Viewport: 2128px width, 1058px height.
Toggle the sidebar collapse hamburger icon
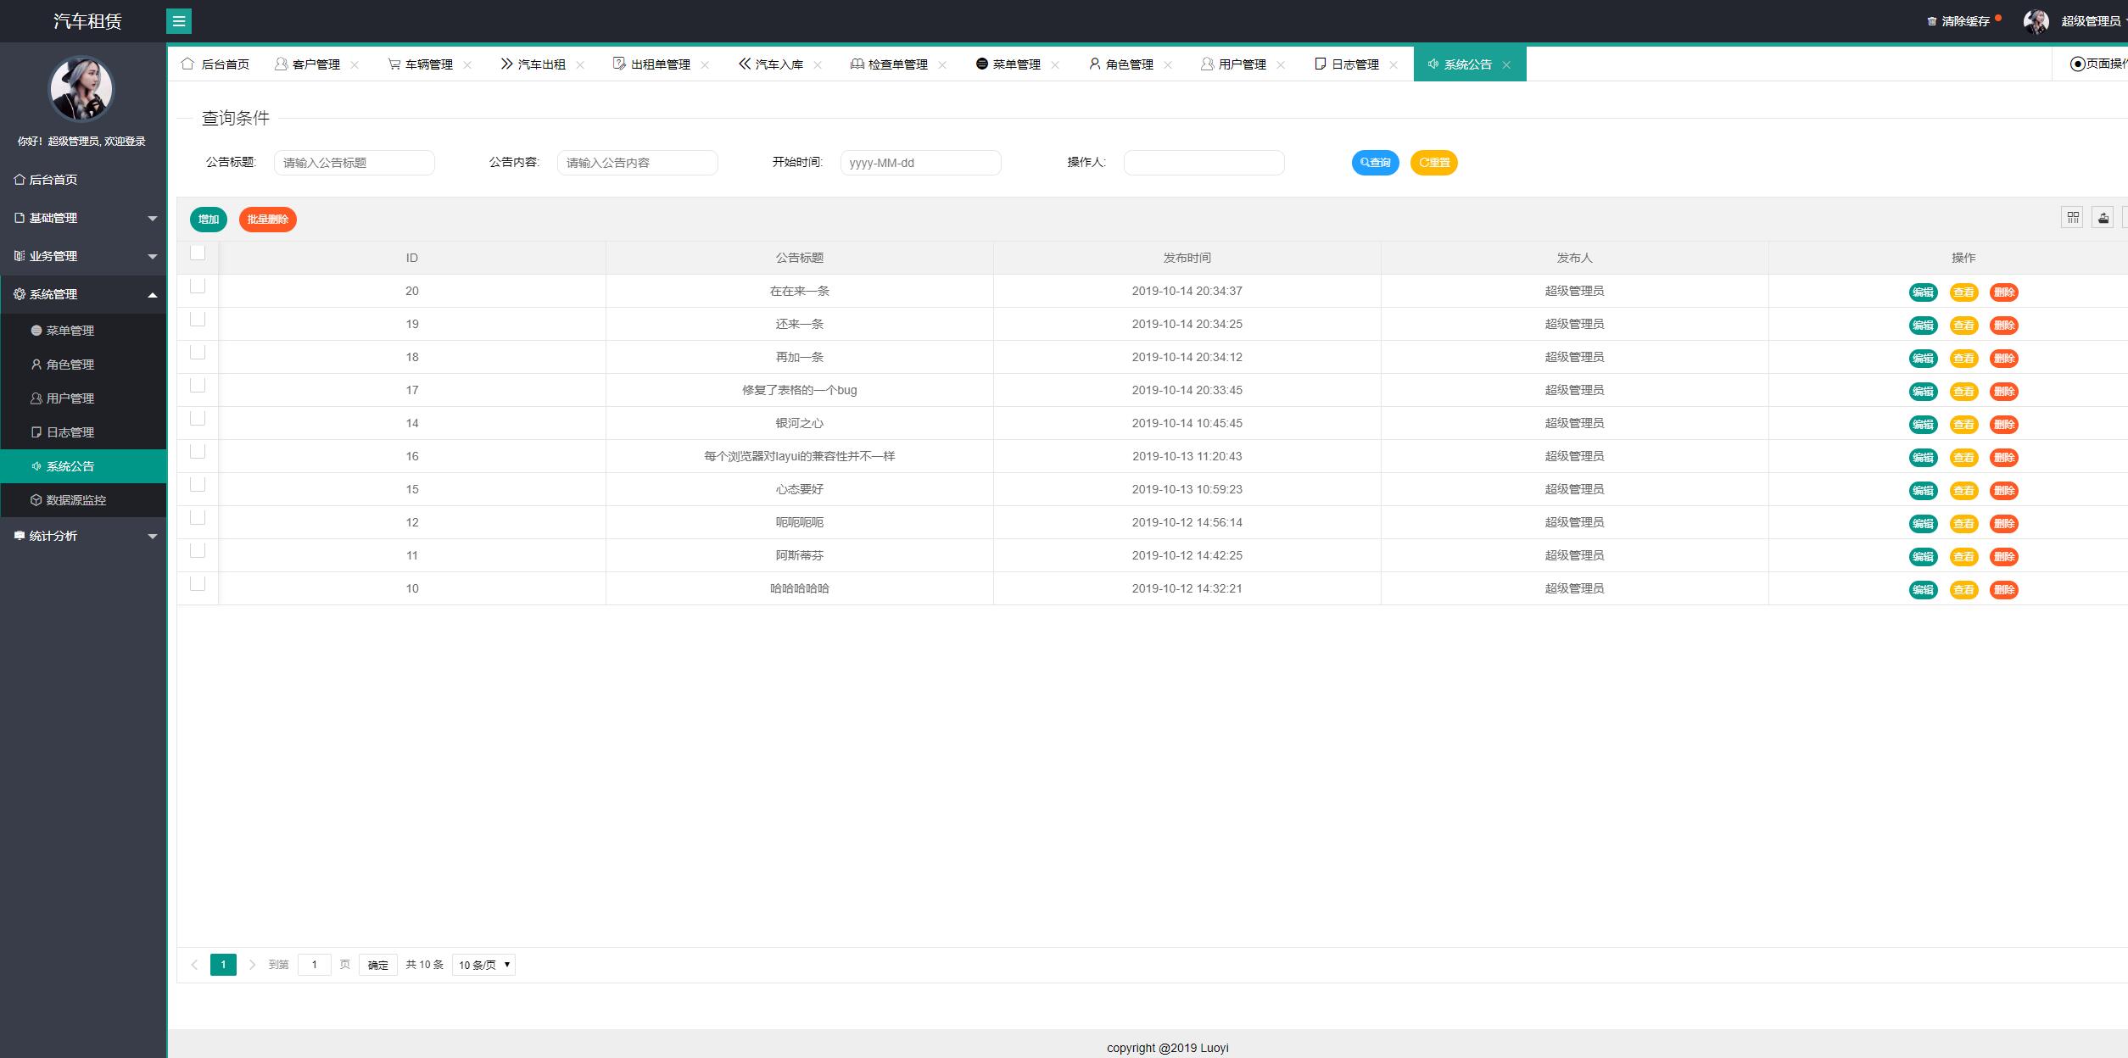click(179, 21)
